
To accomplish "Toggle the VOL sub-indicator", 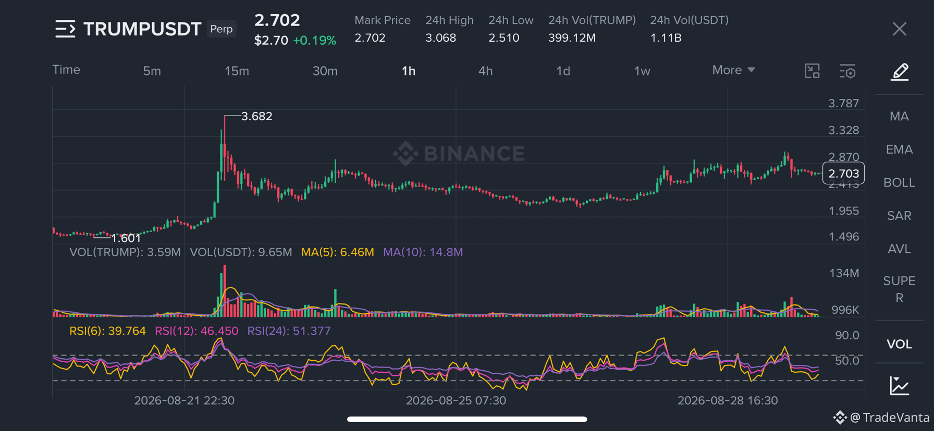I will point(900,344).
